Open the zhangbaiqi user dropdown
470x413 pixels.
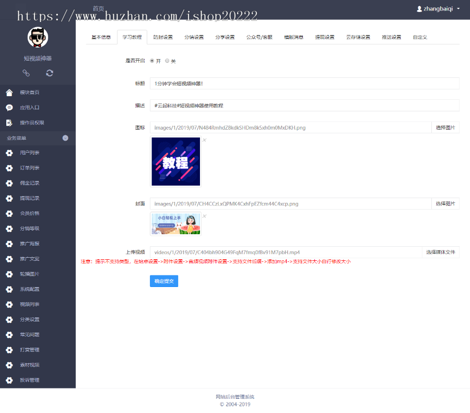pyautogui.click(x=438, y=9)
